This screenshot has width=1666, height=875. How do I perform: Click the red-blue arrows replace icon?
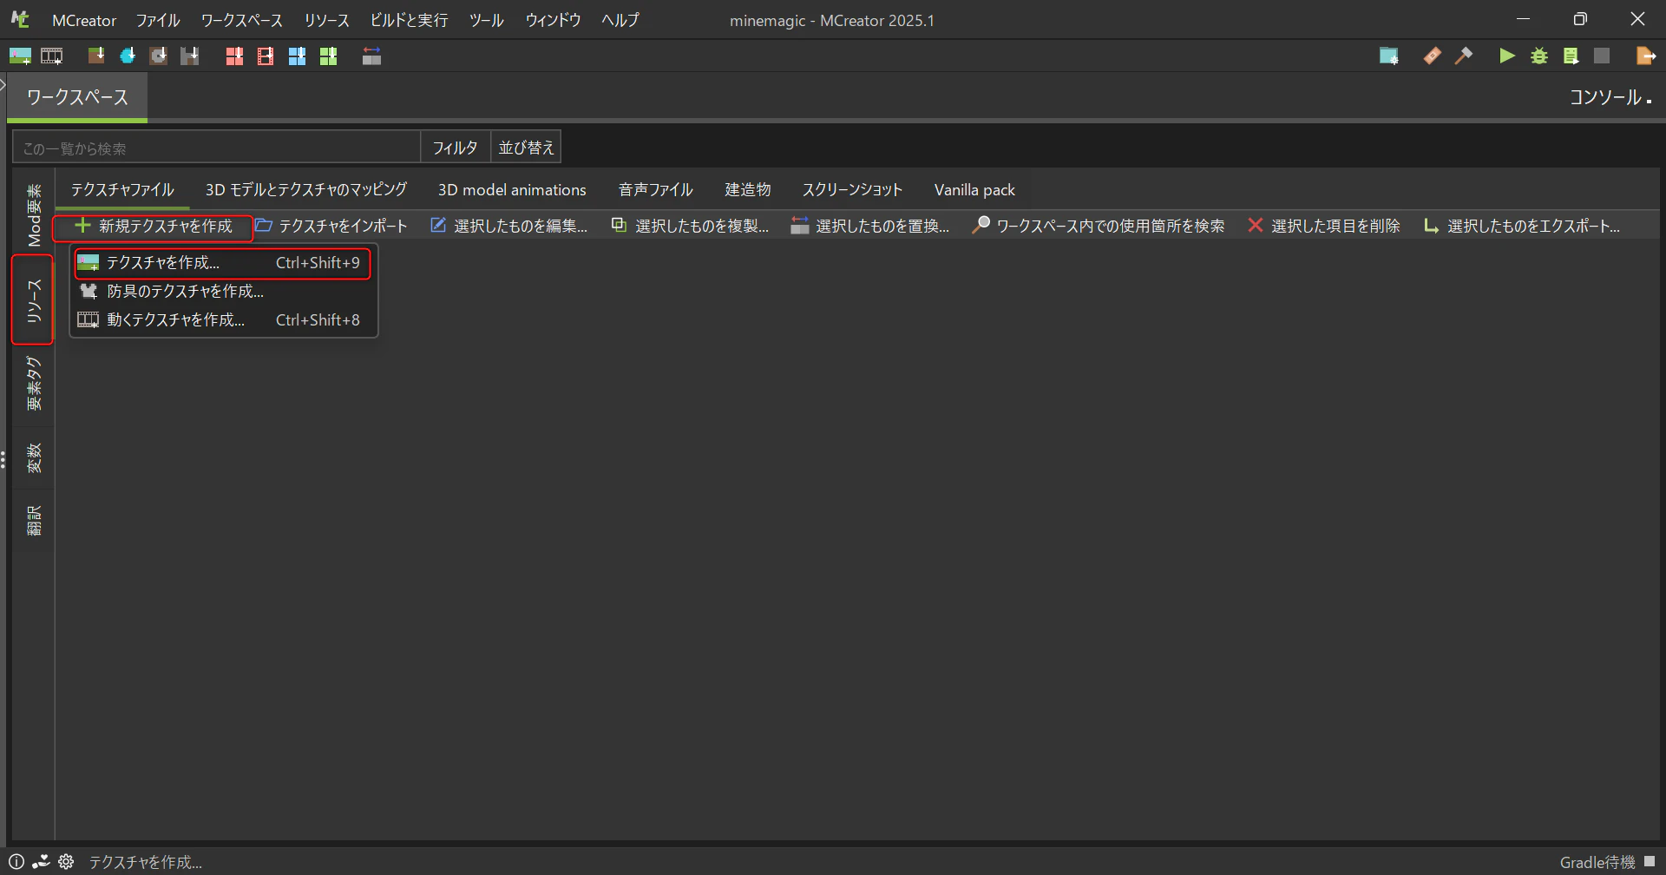pos(372,56)
